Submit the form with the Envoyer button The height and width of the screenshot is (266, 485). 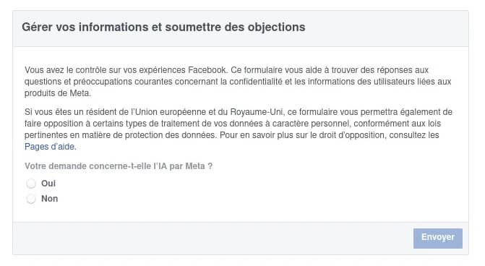pos(438,238)
